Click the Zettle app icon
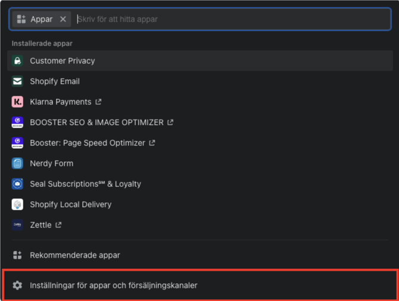 [17, 225]
